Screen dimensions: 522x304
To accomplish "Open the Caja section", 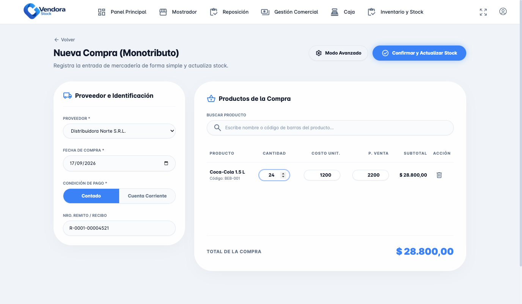I will coord(343,12).
